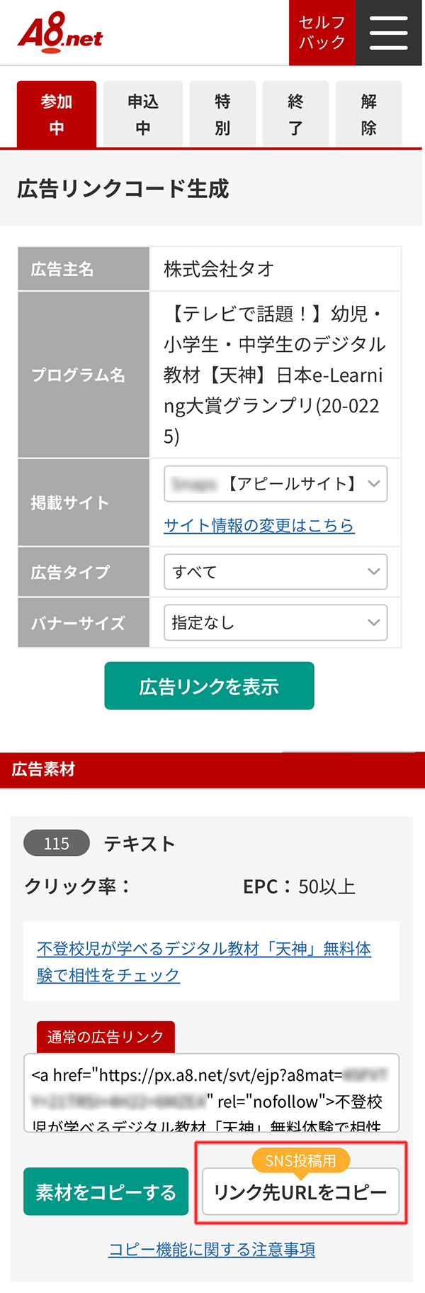This screenshot has width=425, height=1293.
Task: Click the 115 ad number badge
Action: click(x=57, y=843)
